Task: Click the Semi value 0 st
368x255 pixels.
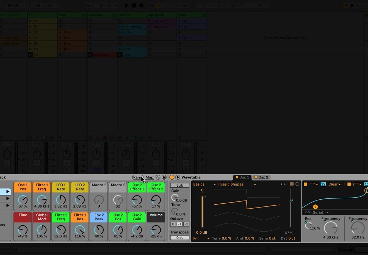Action: 272,238
